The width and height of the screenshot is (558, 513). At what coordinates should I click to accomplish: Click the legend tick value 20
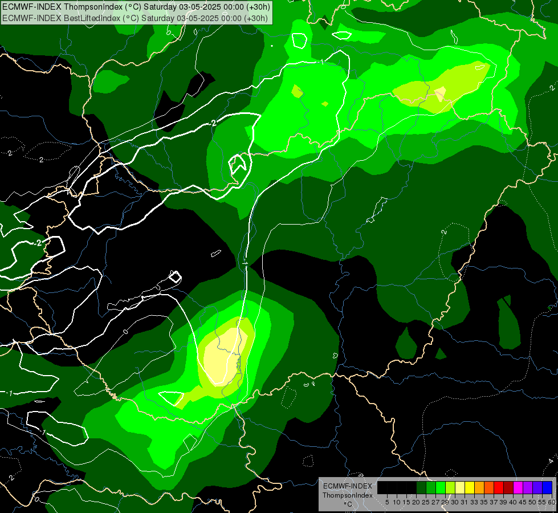click(x=416, y=502)
